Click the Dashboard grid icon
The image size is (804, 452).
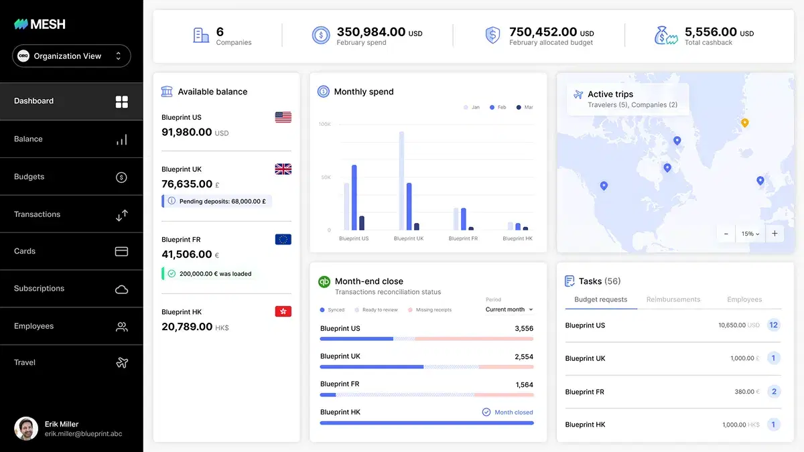tap(121, 102)
